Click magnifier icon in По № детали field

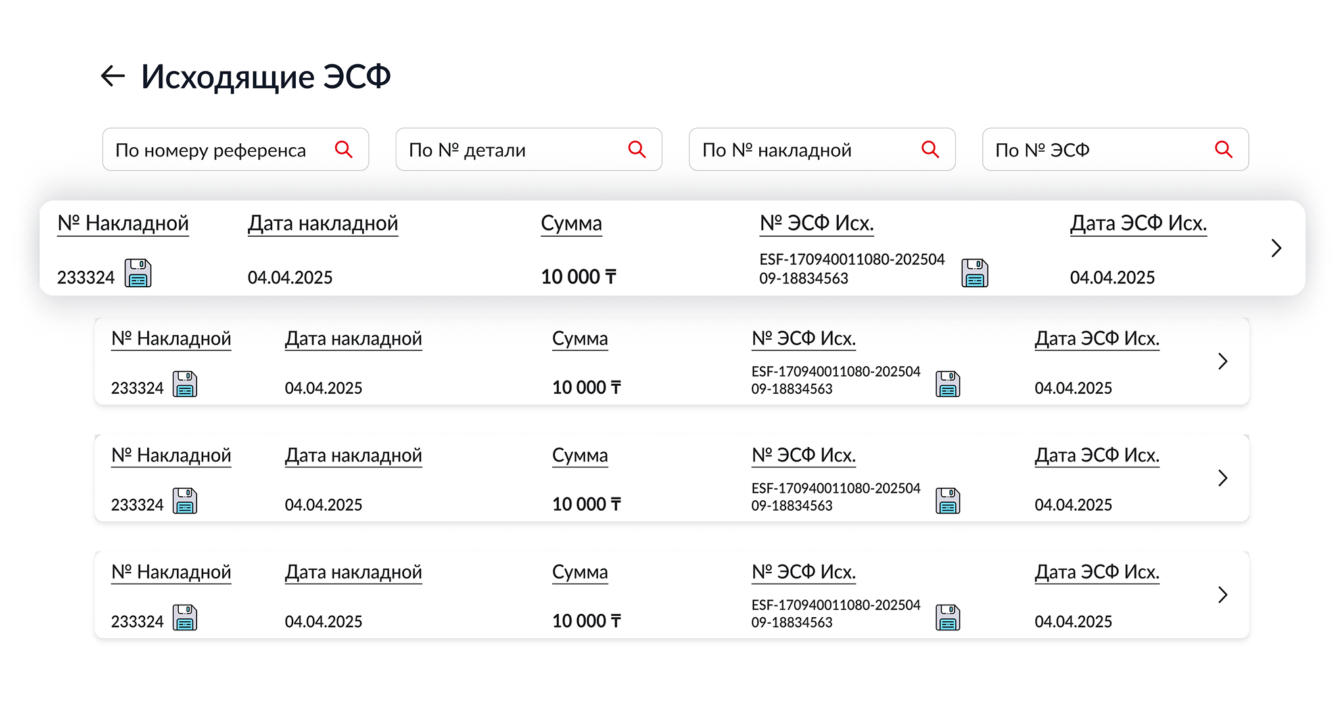point(637,149)
